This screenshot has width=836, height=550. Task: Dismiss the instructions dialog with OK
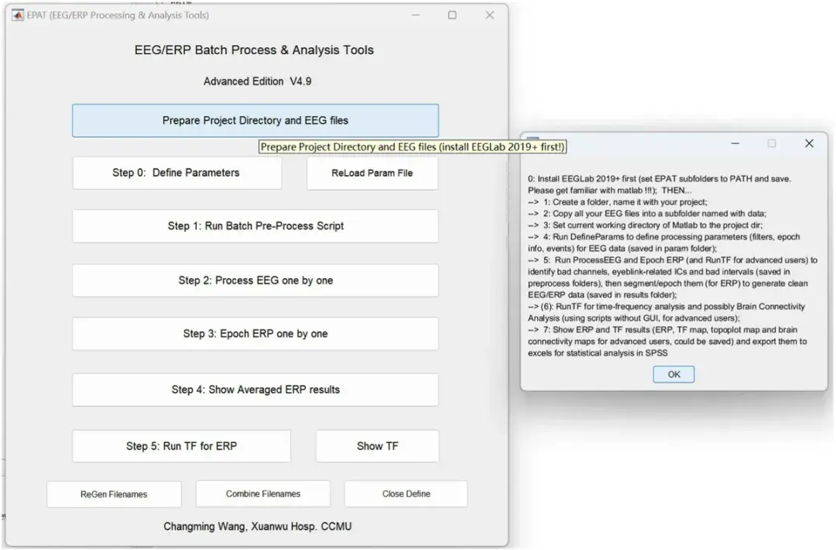coord(673,373)
